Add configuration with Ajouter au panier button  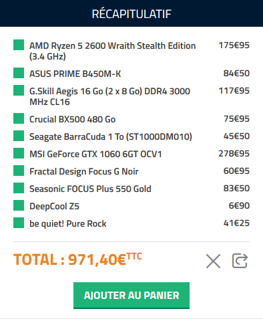click(x=131, y=296)
